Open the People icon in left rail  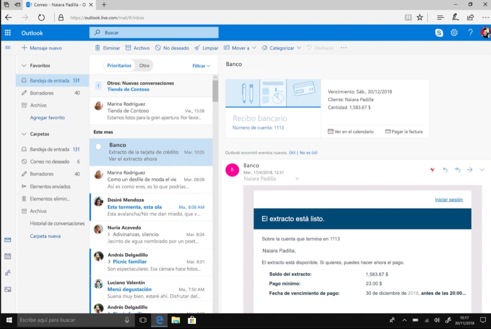tap(8, 273)
